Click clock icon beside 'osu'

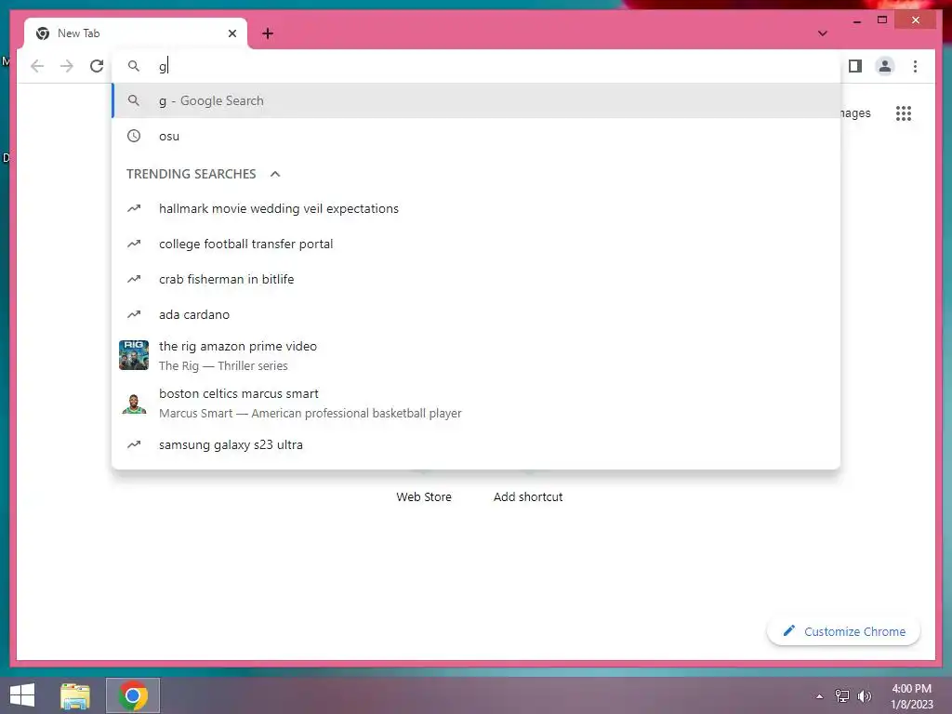[x=134, y=136]
